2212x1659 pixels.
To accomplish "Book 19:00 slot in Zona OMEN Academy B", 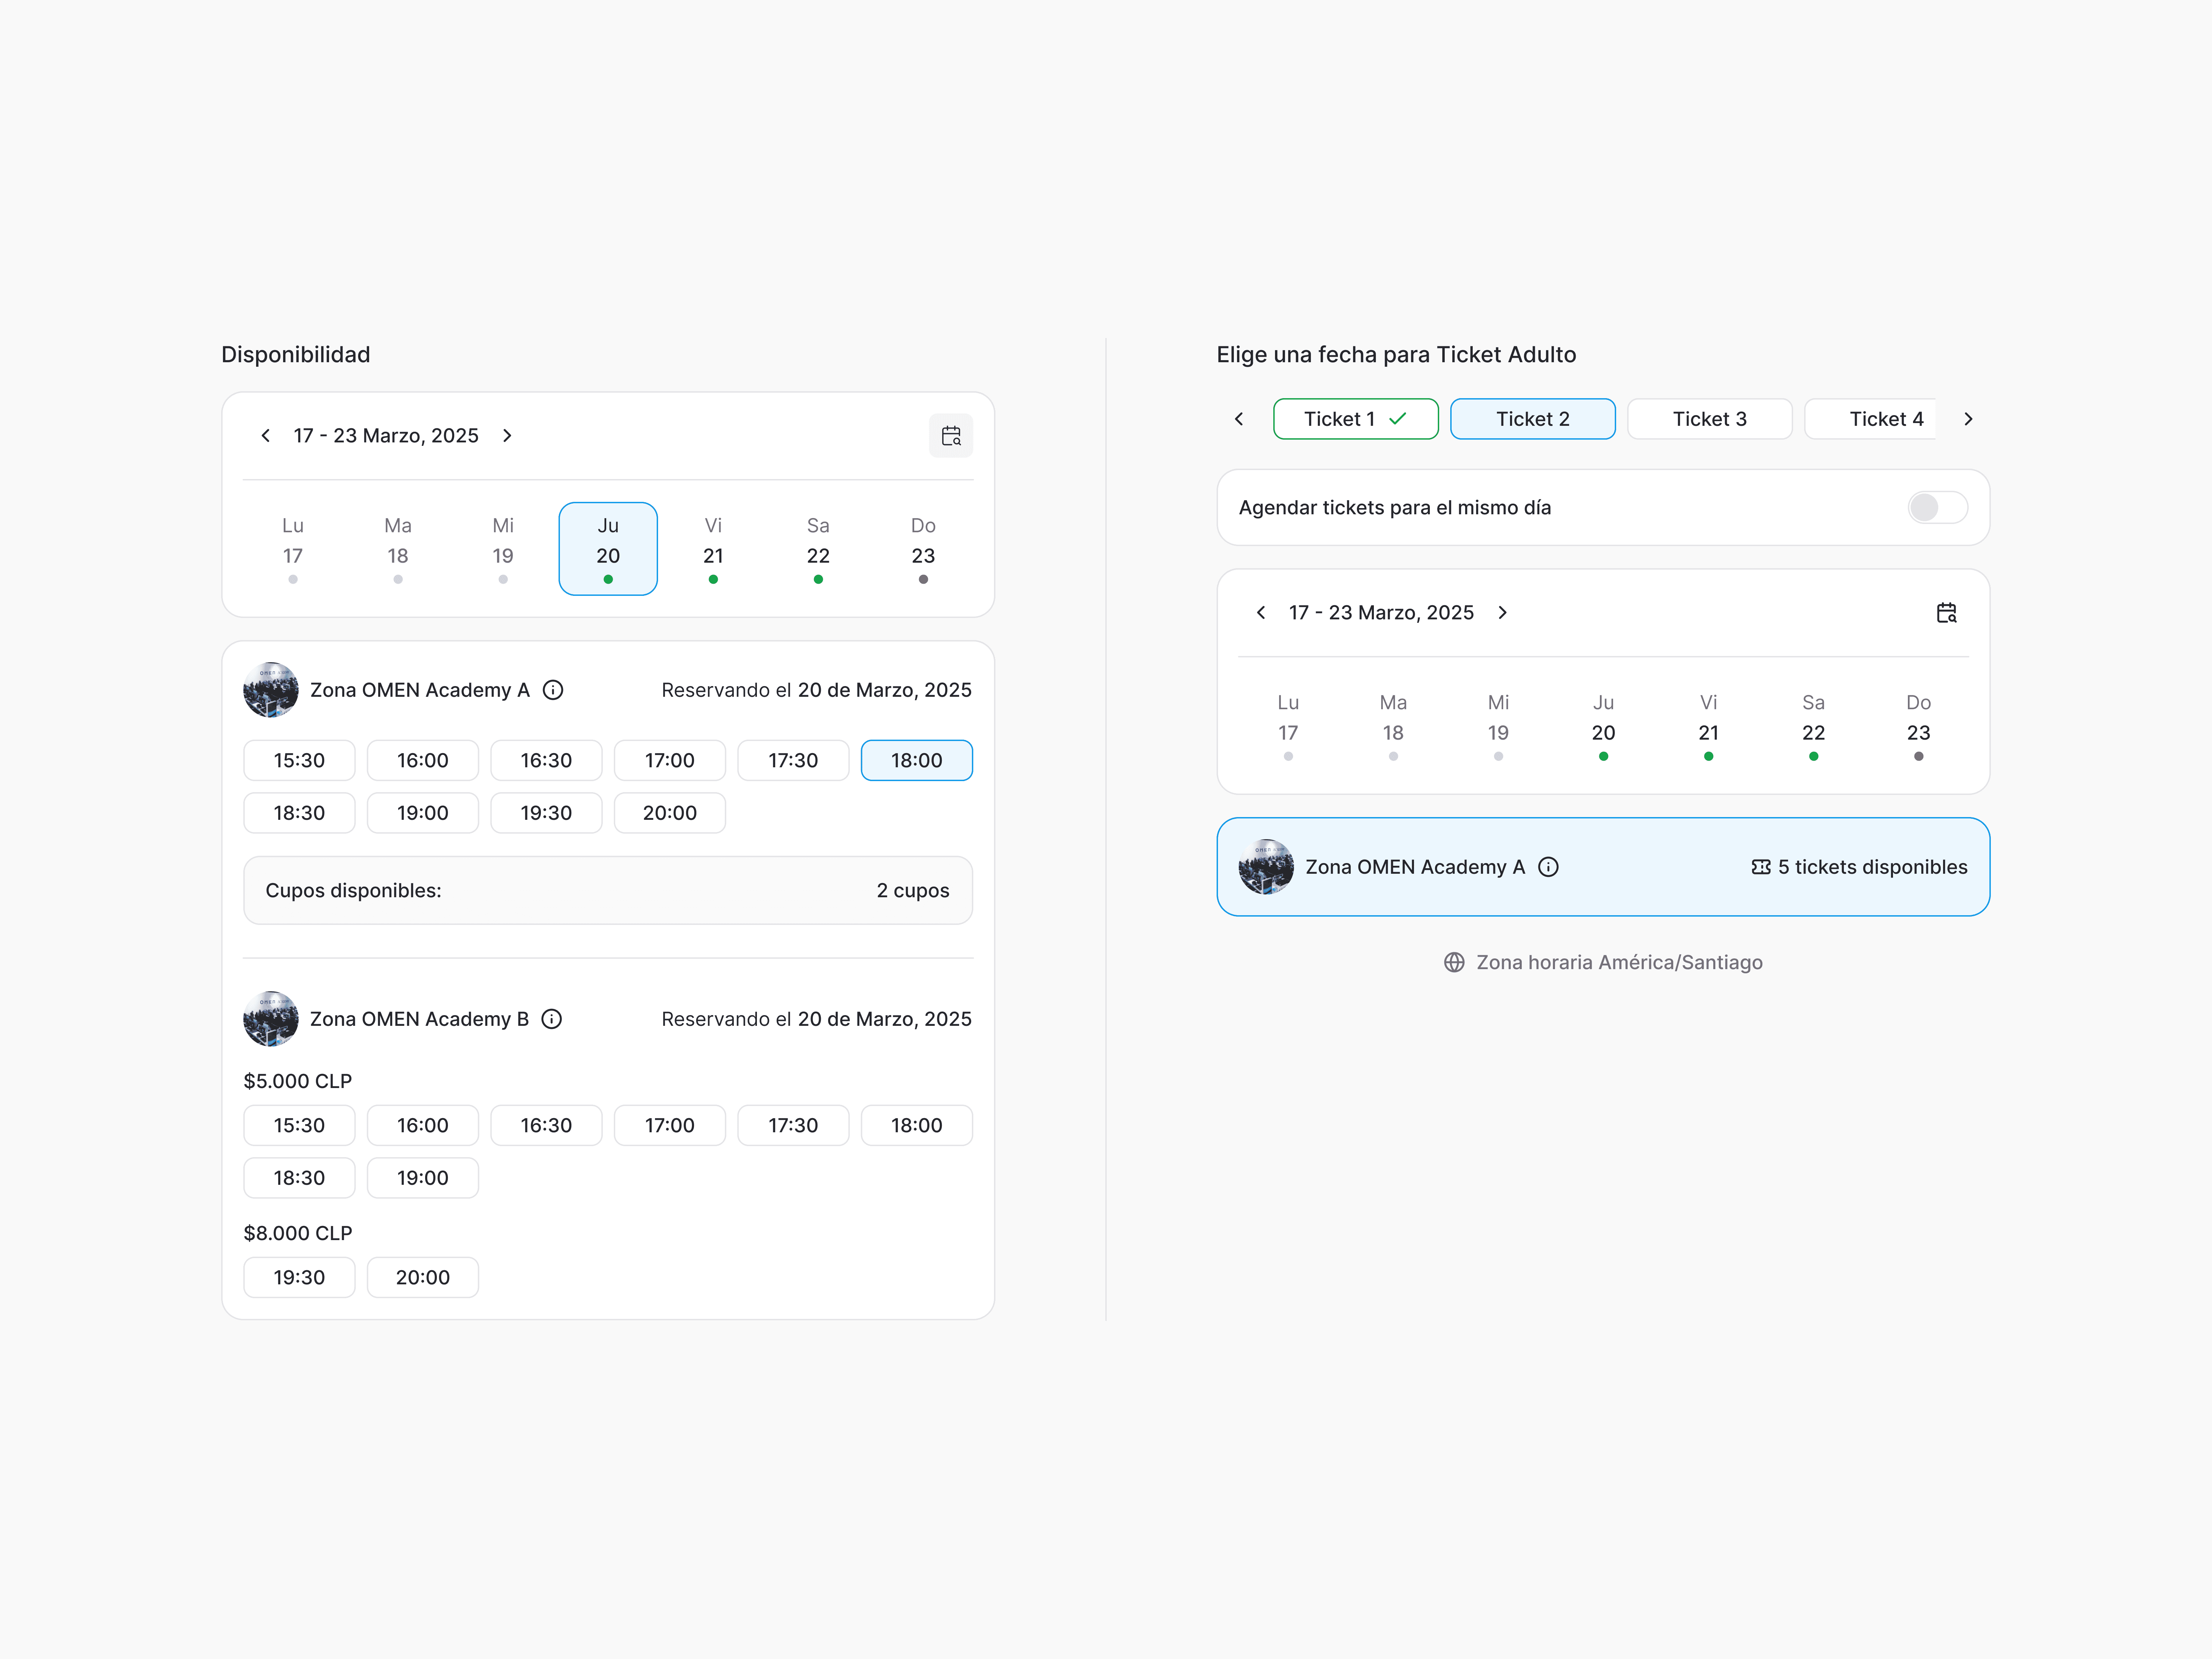I will [x=423, y=1178].
